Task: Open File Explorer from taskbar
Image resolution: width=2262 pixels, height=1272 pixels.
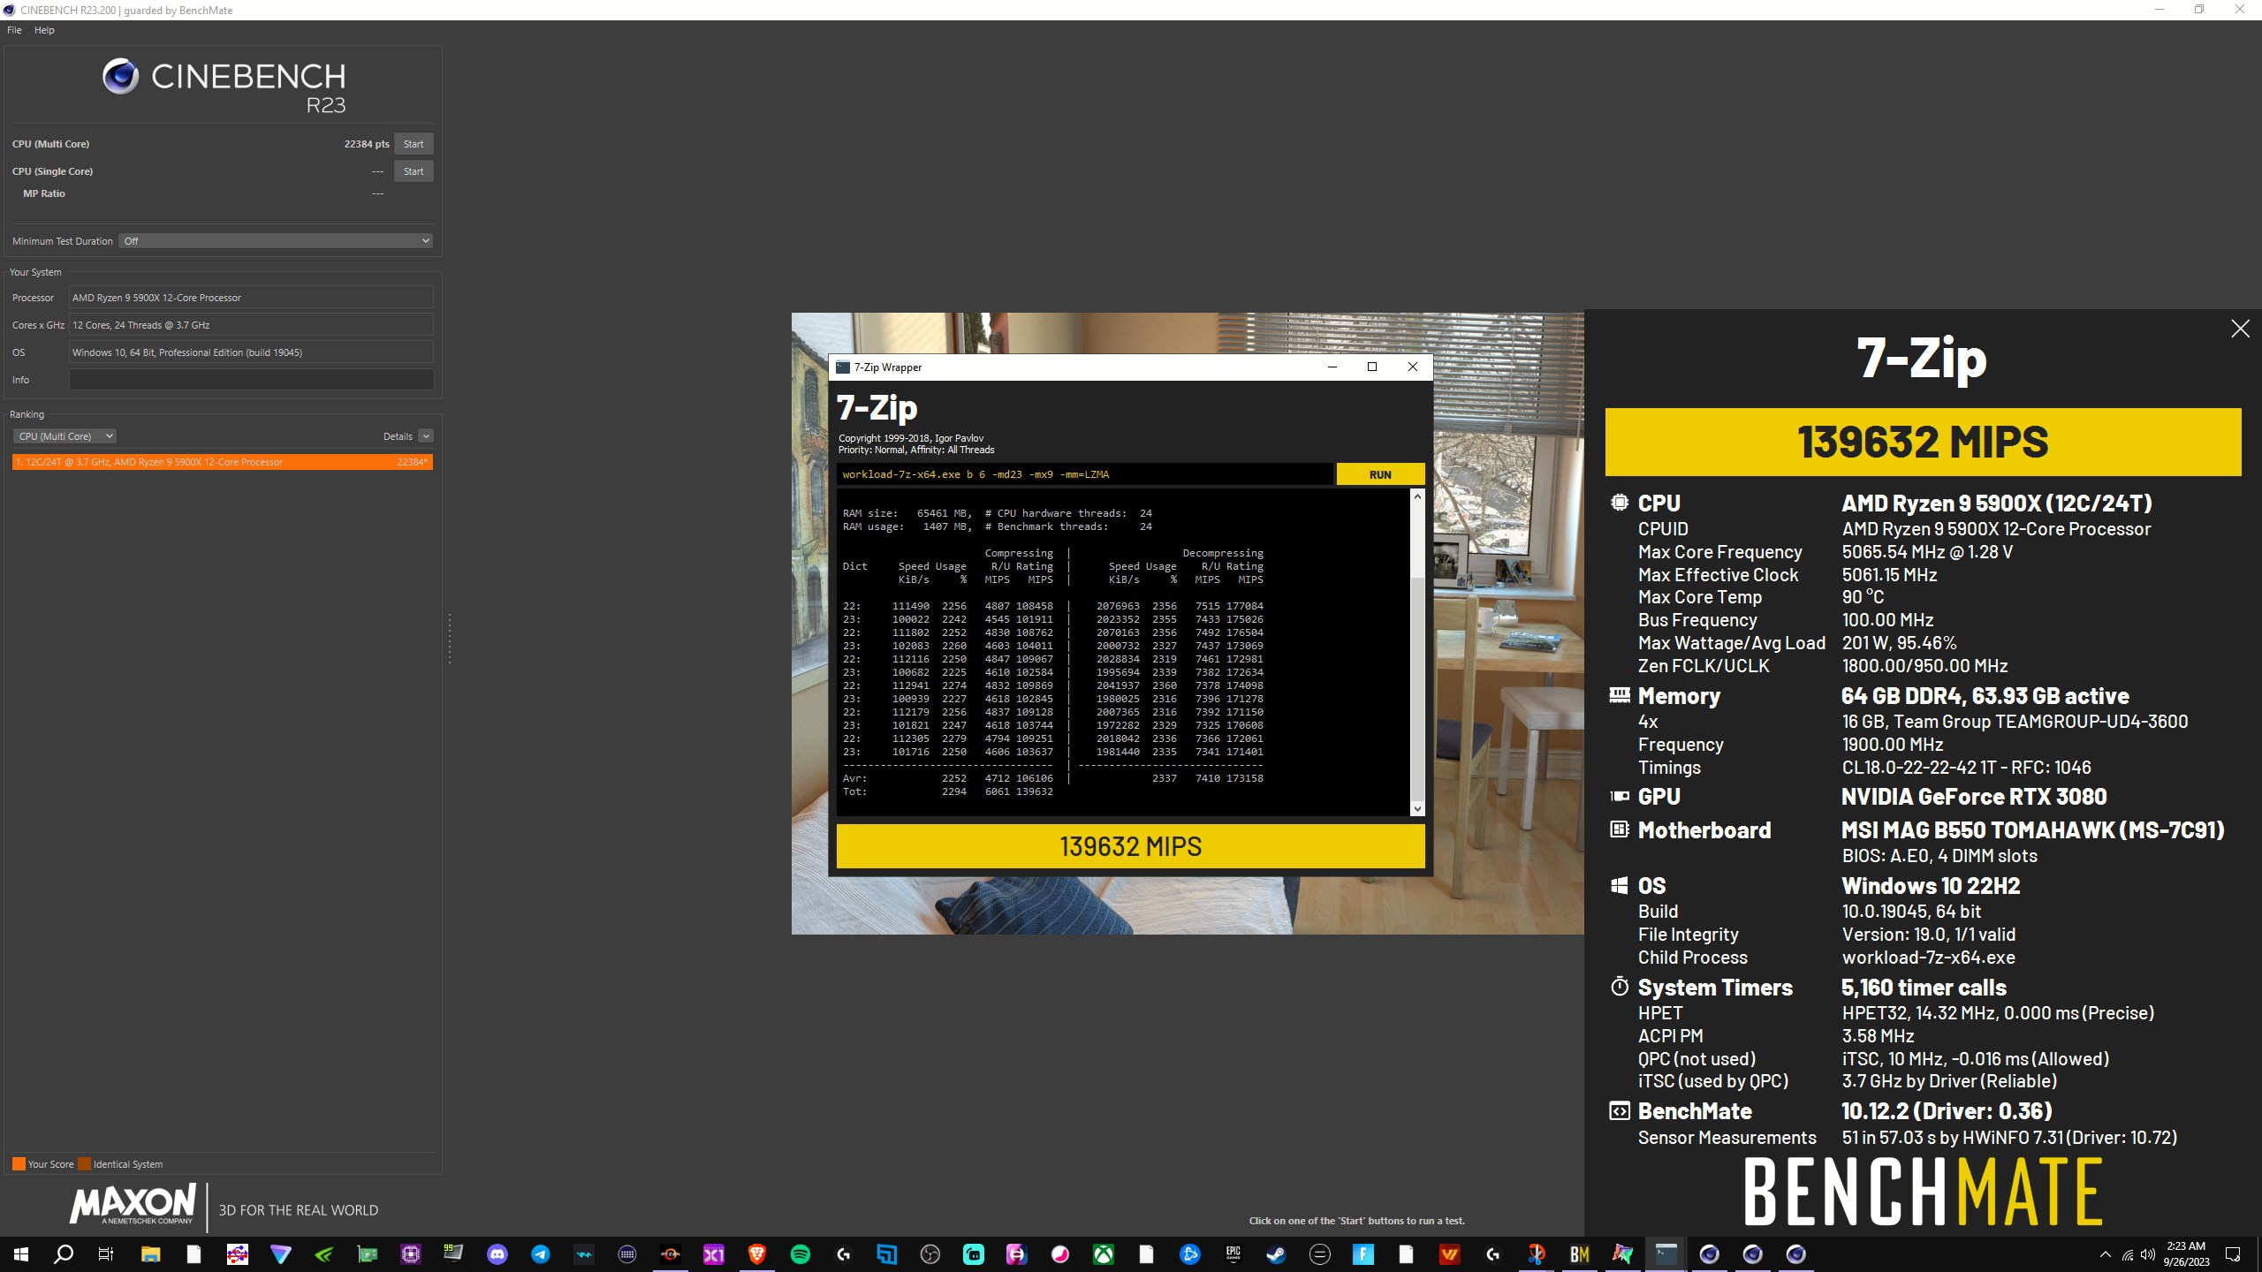Action: point(150,1254)
